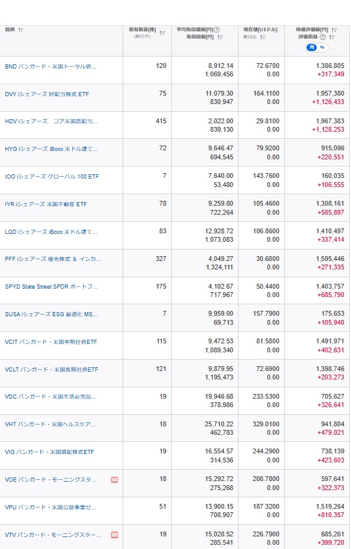Open help icon next to 評価損益
The width and height of the screenshot is (351, 549).
pos(323,37)
